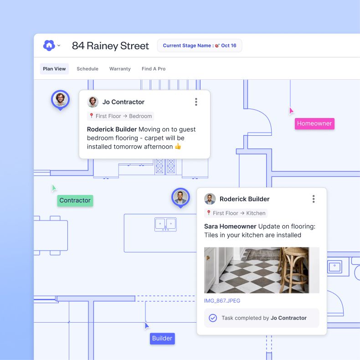Click the Roderick Builder mention in bedroom message
Viewport: 360px width, 360px height.
112,129
